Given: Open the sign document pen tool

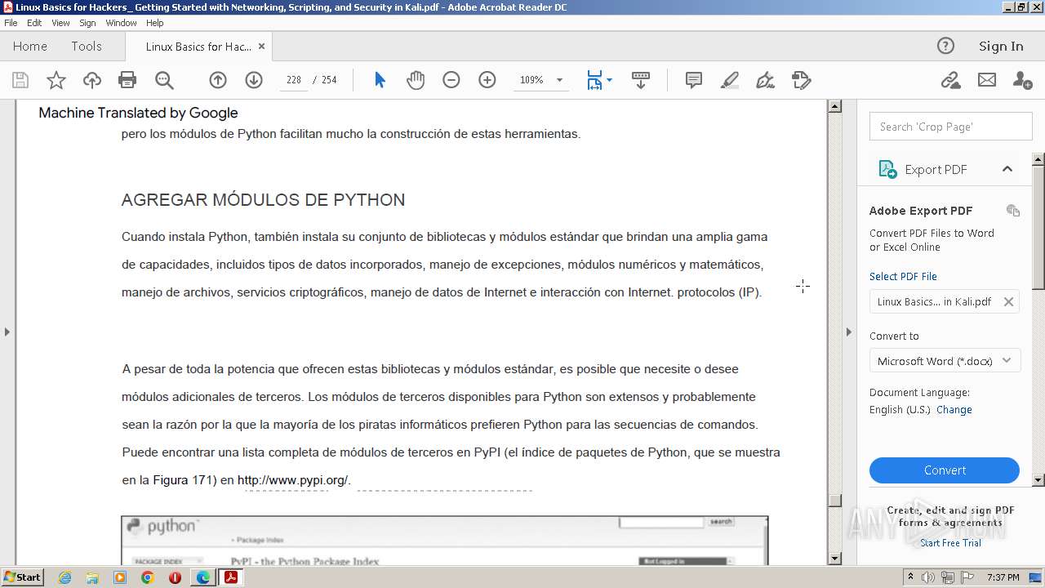Looking at the screenshot, I should [x=766, y=80].
